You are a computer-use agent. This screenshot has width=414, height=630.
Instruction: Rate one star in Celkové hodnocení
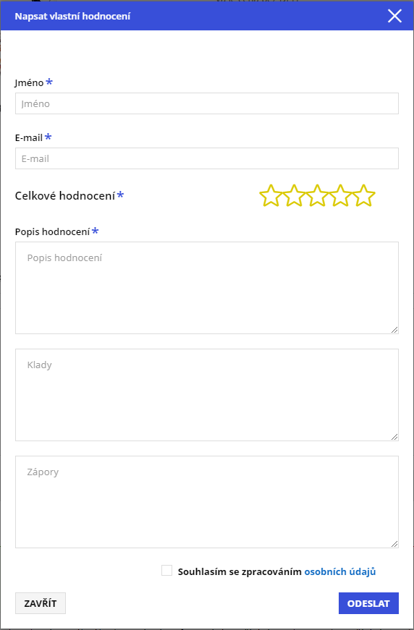click(x=271, y=196)
